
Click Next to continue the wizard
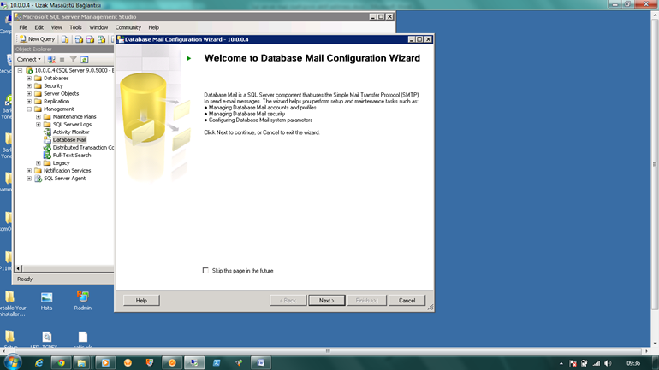point(327,301)
